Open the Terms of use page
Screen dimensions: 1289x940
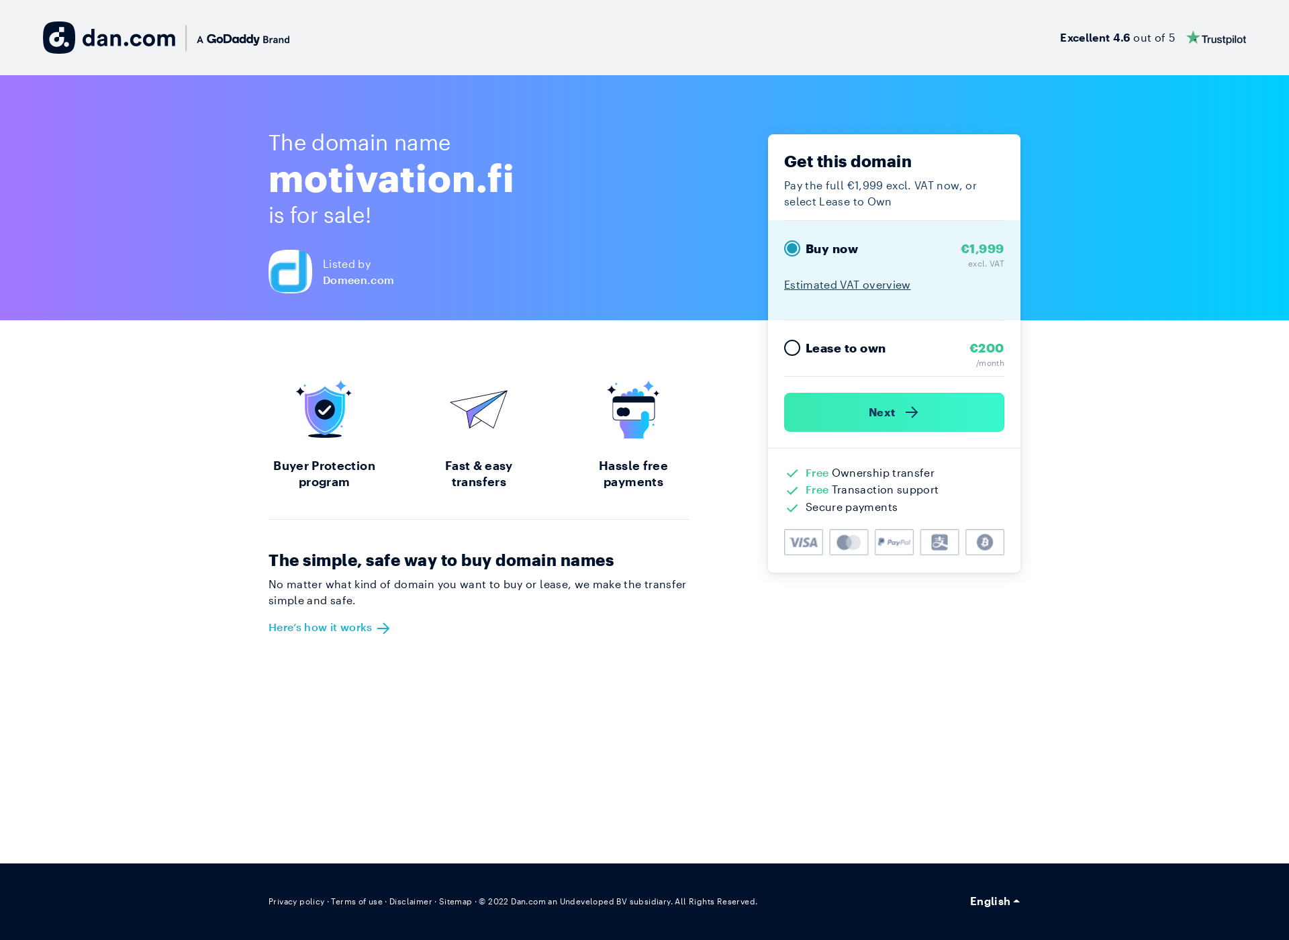357,901
